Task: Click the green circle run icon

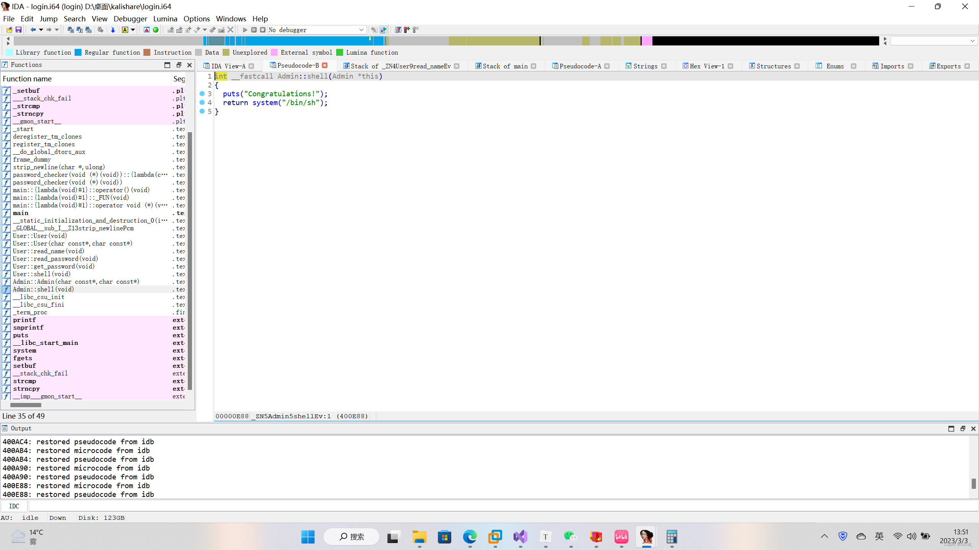Action: click(x=156, y=30)
